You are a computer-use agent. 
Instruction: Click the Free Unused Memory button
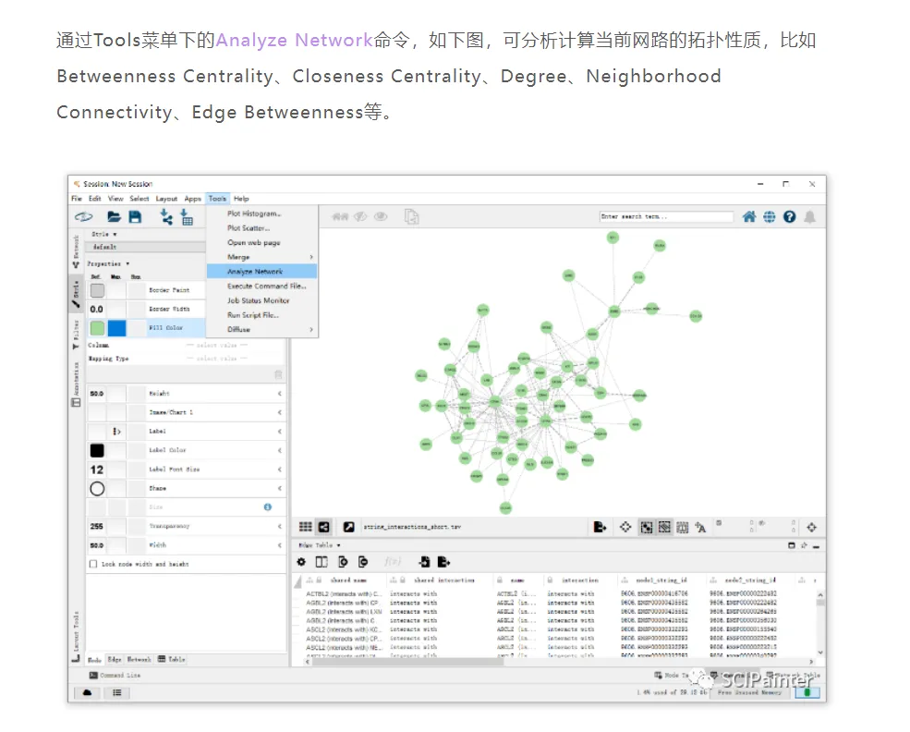748,692
